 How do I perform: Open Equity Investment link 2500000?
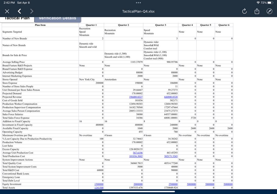pos(173,184)
